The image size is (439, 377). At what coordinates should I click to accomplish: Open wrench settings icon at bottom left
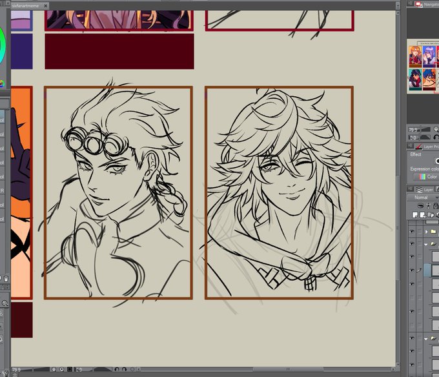click(x=6, y=373)
